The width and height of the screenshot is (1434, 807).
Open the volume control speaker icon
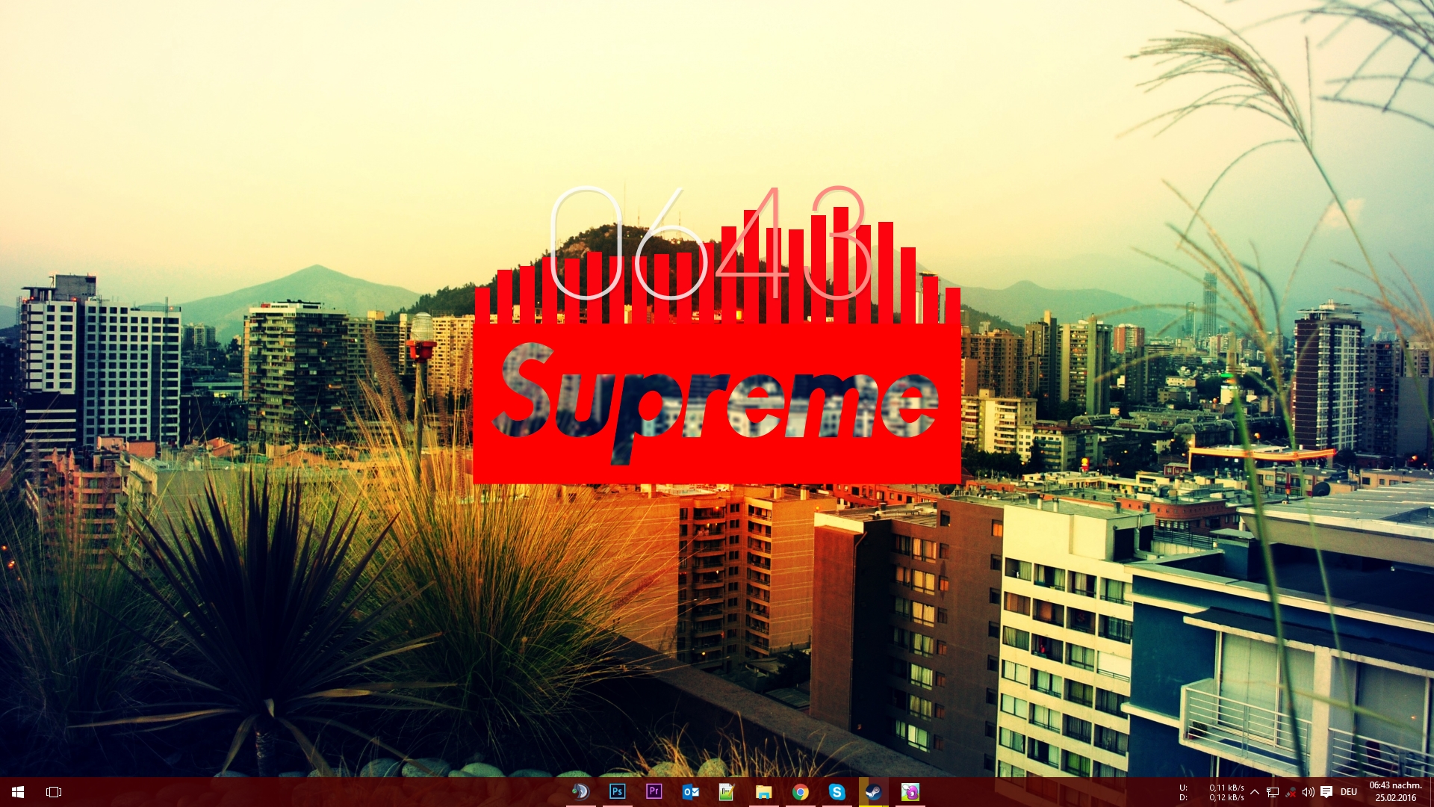point(1308,792)
